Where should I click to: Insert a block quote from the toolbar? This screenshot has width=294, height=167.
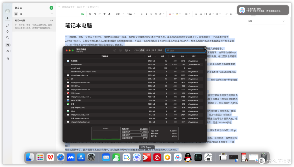pyautogui.click(x=231, y=14)
